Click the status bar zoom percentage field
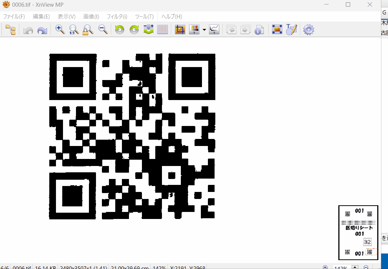Viewport: 388px width, 269px height. pyautogui.click(x=342, y=268)
